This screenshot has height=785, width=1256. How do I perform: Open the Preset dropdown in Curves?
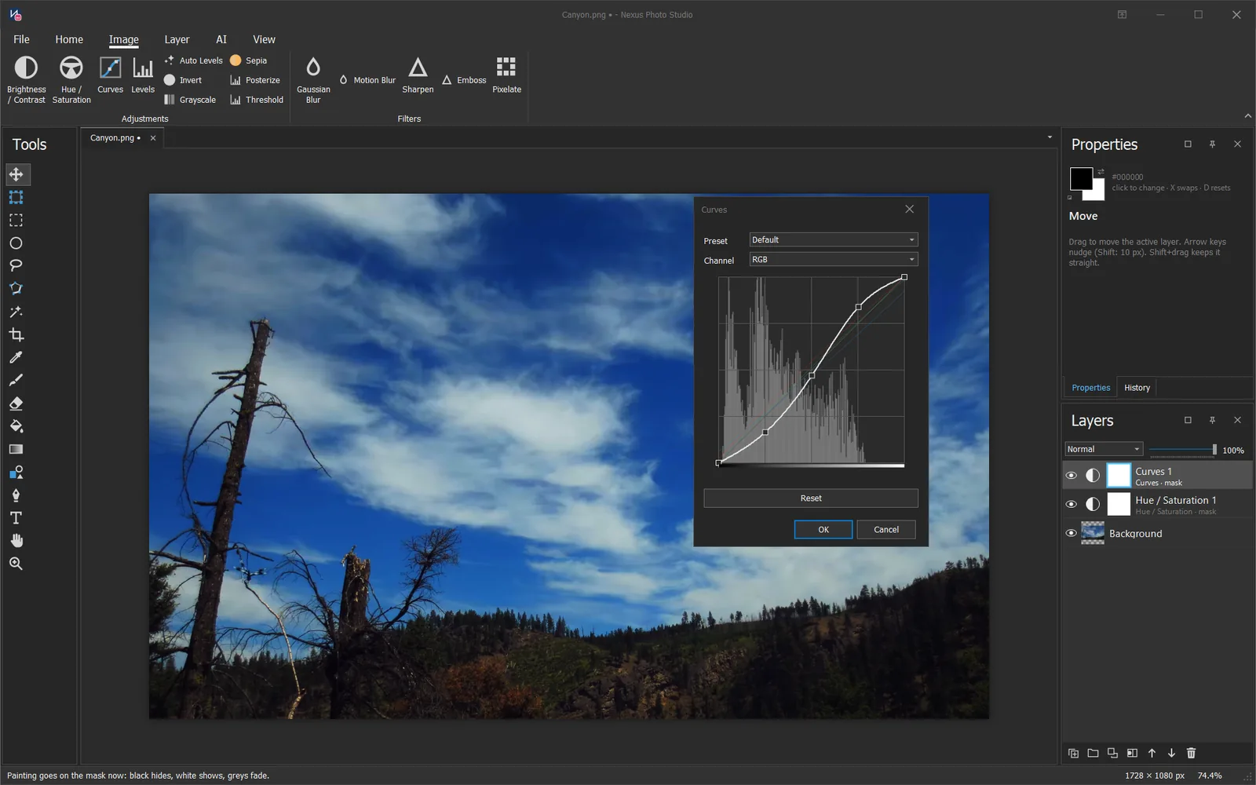pyautogui.click(x=833, y=239)
